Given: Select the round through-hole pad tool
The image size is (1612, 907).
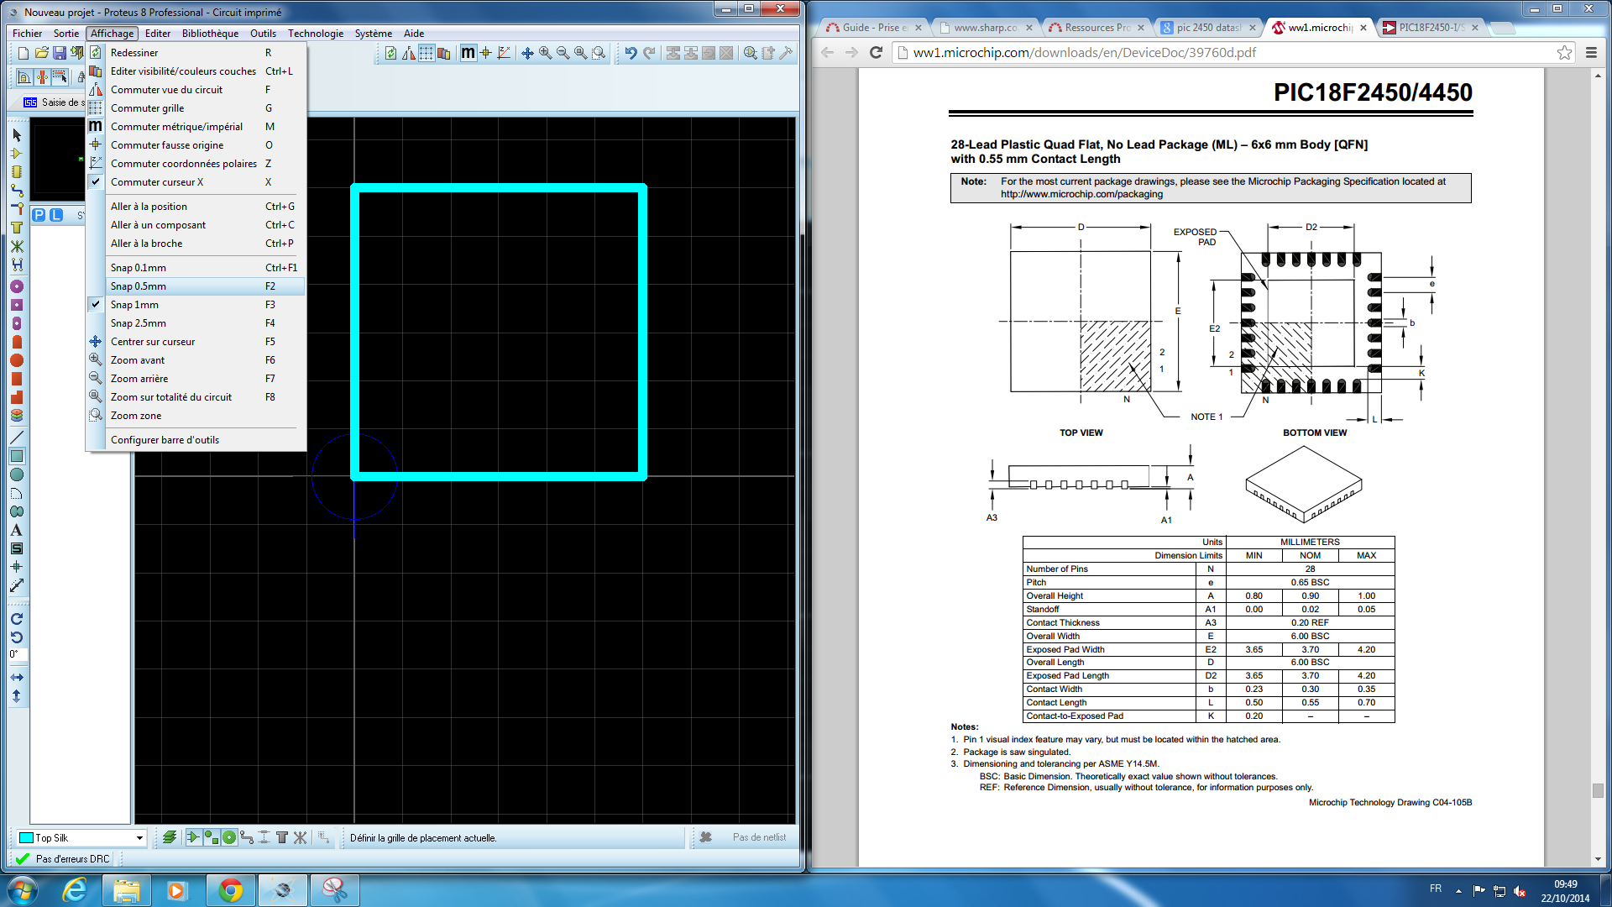Looking at the screenshot, I should [17, 286].
